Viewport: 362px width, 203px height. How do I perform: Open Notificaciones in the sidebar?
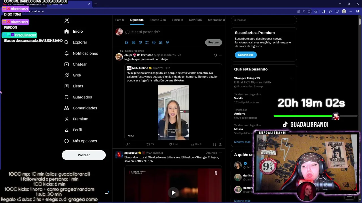81,53
